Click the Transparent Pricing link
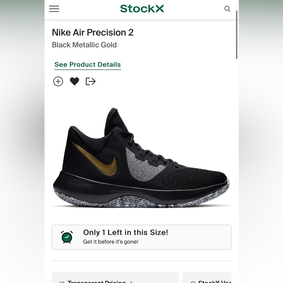 pyautogui.click(x=97, y=282)
